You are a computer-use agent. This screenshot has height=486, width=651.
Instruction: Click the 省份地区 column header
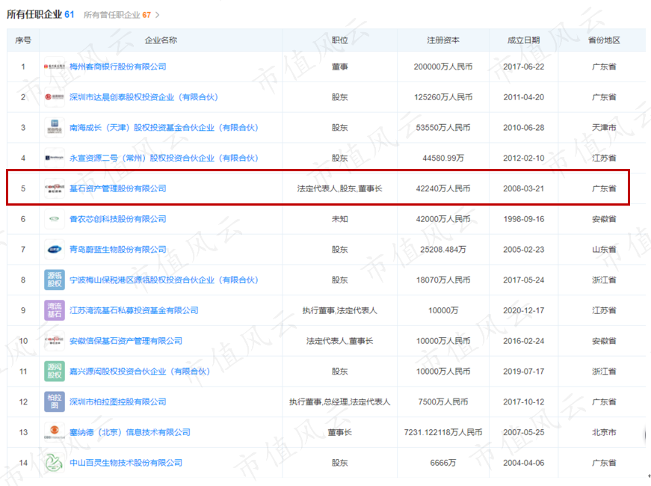pos(604,40)
